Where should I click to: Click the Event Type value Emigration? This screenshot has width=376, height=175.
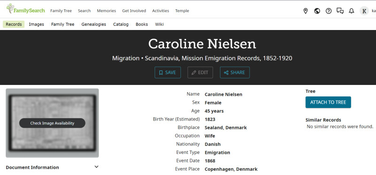coord(217,152)
